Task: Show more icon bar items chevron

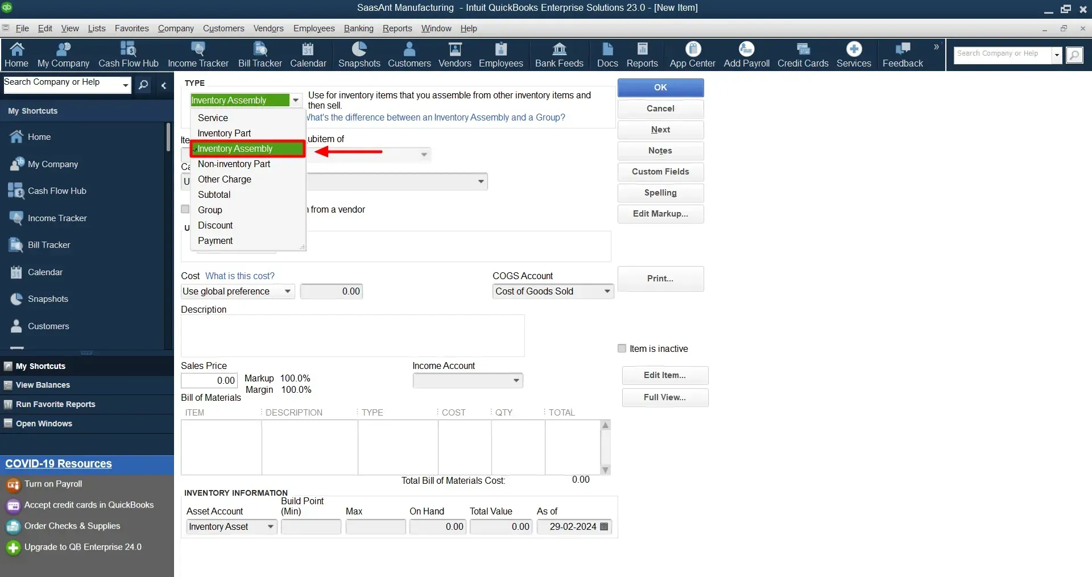Action: [x=936, y=47]
